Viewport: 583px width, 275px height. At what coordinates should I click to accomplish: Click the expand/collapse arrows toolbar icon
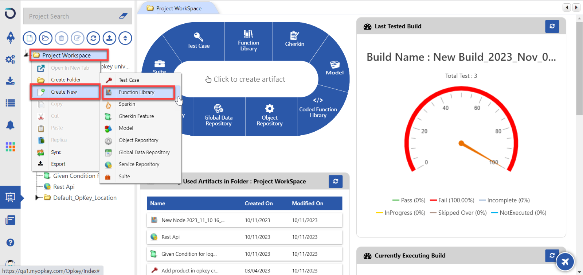click(125, 38)
